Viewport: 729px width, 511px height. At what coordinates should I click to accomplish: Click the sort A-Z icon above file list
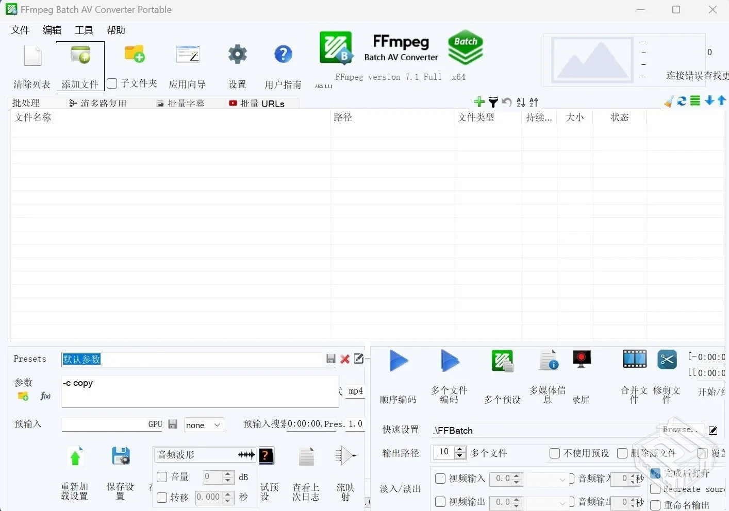(520, 103)
